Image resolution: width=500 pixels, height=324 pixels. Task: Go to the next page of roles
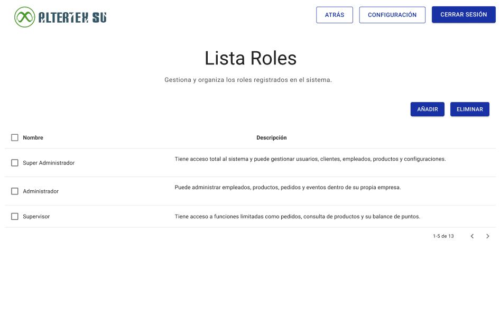click(487, 236)
